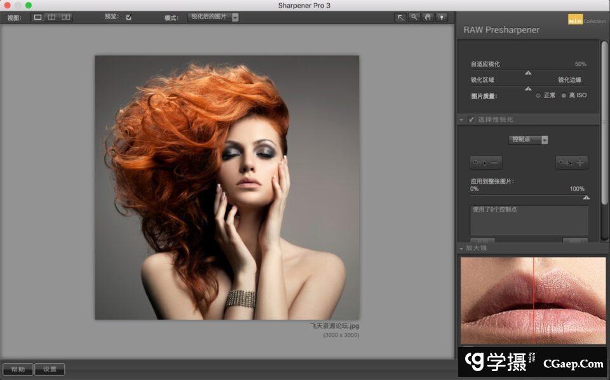Click the lips loupe preview thumbnail
Viewport: 610px width, 380px height.
click(x=533, y=300)
